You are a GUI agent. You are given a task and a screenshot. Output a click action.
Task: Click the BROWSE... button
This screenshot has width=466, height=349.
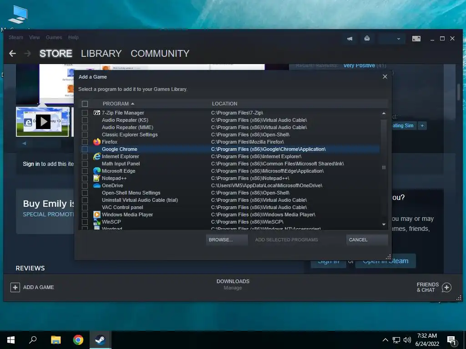pos(227,240)
